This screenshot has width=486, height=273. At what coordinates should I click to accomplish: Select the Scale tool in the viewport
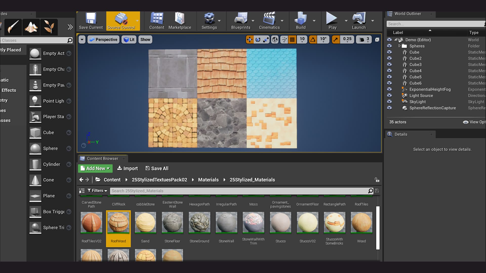[x=266, y=39]
